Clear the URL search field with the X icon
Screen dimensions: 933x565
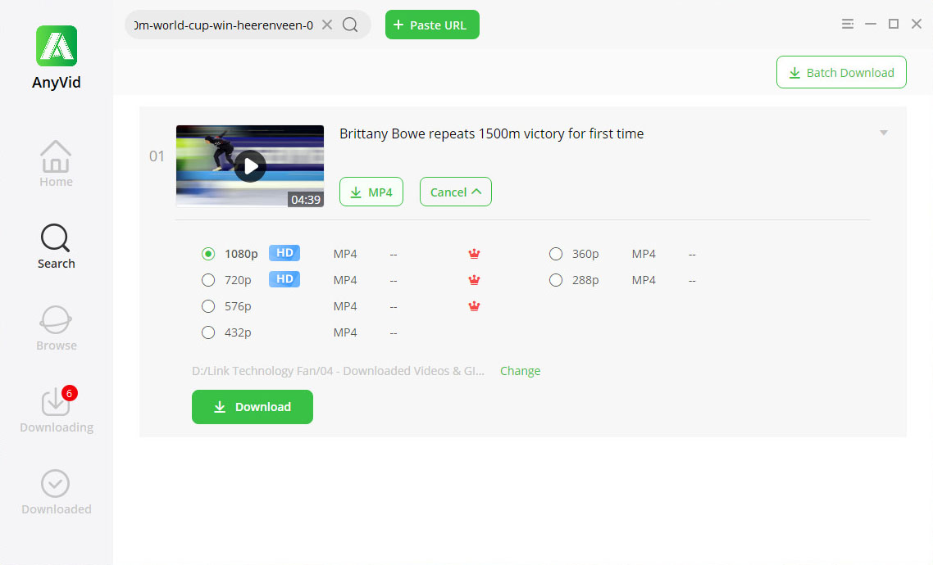click(327, 25)
